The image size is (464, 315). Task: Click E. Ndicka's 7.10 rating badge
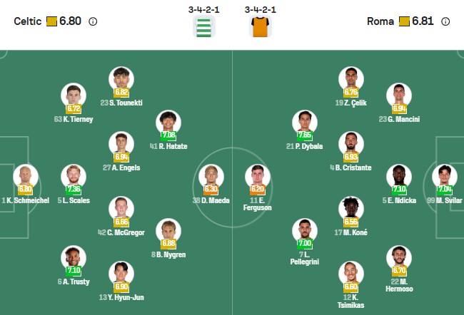tap(400, 190)
